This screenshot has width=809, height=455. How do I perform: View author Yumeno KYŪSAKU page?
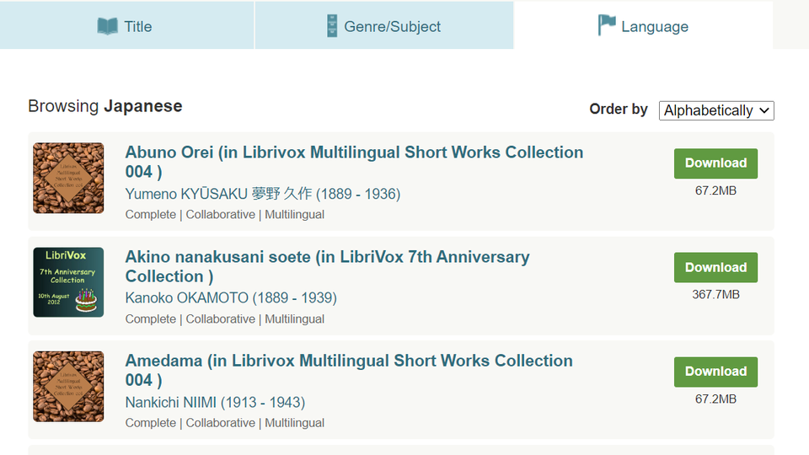click(x=263, y=194)
